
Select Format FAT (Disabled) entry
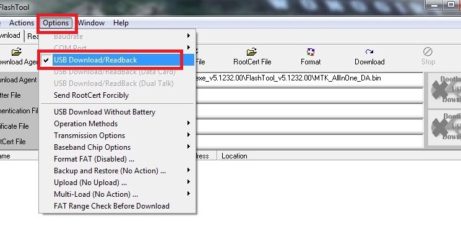pos(116,159)
